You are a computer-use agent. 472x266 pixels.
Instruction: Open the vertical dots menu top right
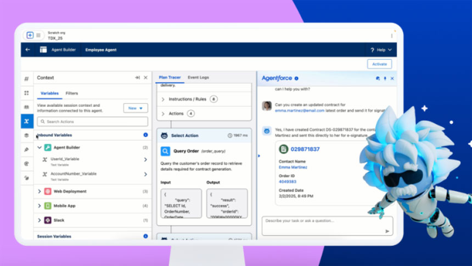(x=392, y=36)
